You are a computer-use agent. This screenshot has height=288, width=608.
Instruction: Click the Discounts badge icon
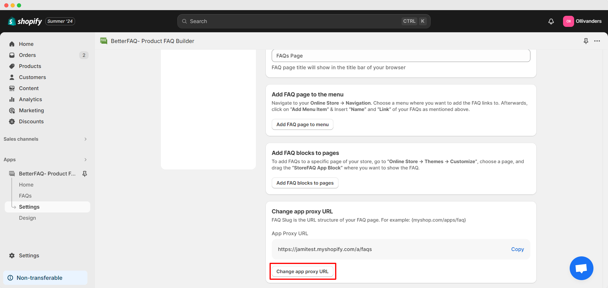tap(12, 121)
